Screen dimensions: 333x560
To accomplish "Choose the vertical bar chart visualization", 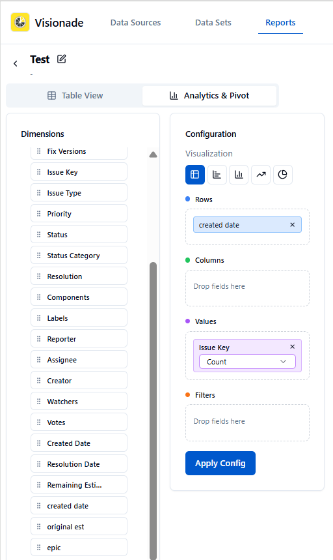I will coord(239,175).
